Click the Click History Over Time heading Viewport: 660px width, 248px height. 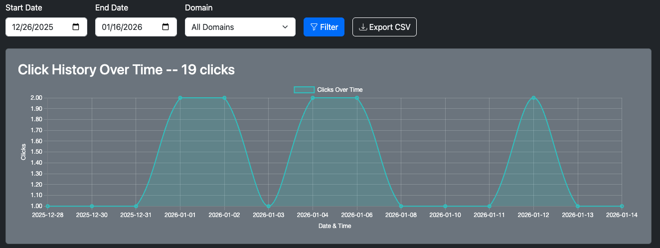click(126, 70)
